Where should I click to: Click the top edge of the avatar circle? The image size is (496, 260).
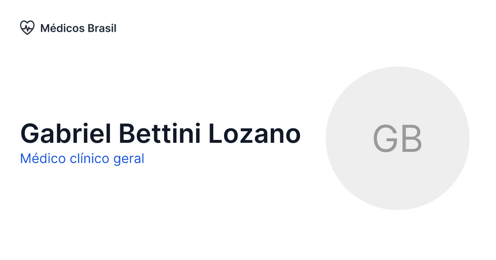tap(397, 68)
